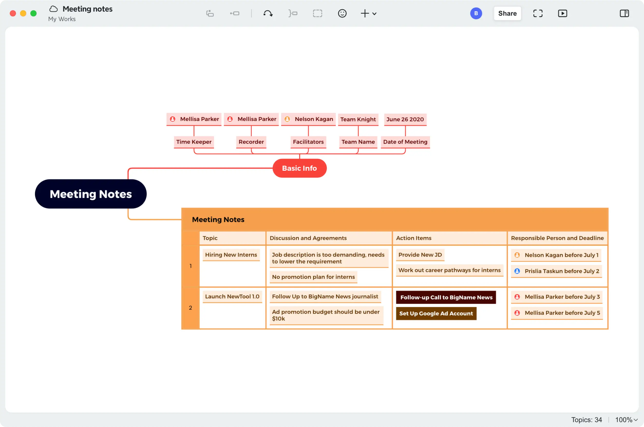Select the June 26 2020 topic
644x427 pixels.
[x=405, y=119]
